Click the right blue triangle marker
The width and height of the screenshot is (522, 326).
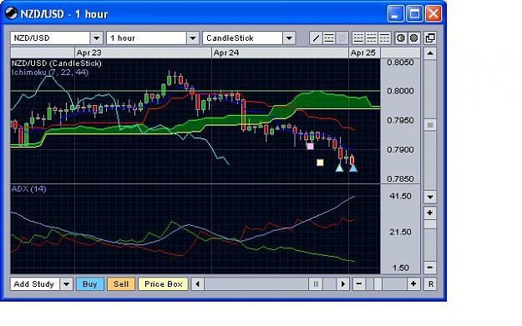353,168
